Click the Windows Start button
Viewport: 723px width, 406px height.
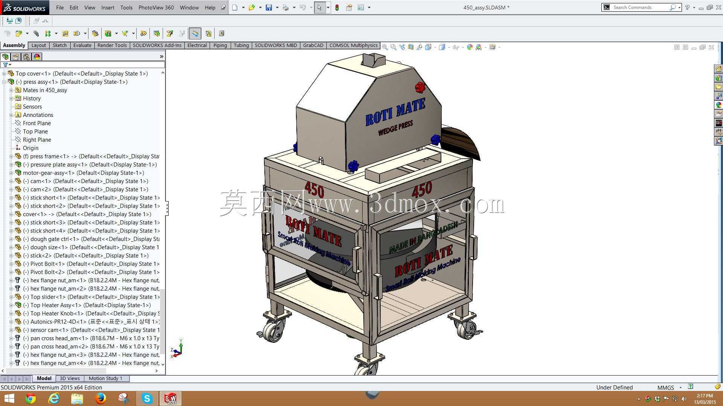(x=9, y=398)
